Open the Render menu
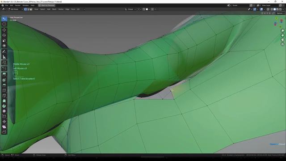The height and width of the screenshot is (161, 286). click(x=18, y=5)
